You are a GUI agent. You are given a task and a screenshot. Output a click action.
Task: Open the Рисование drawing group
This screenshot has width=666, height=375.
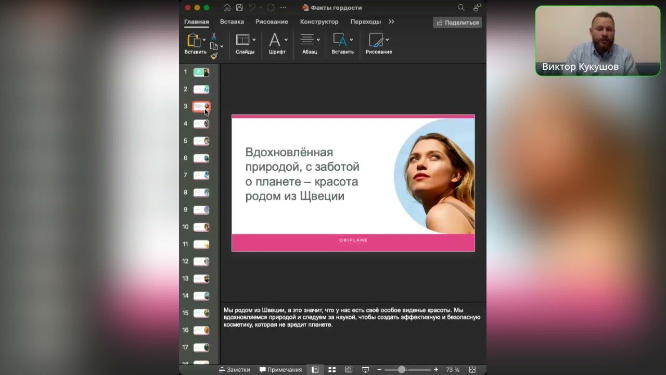[x=376, y=40]
